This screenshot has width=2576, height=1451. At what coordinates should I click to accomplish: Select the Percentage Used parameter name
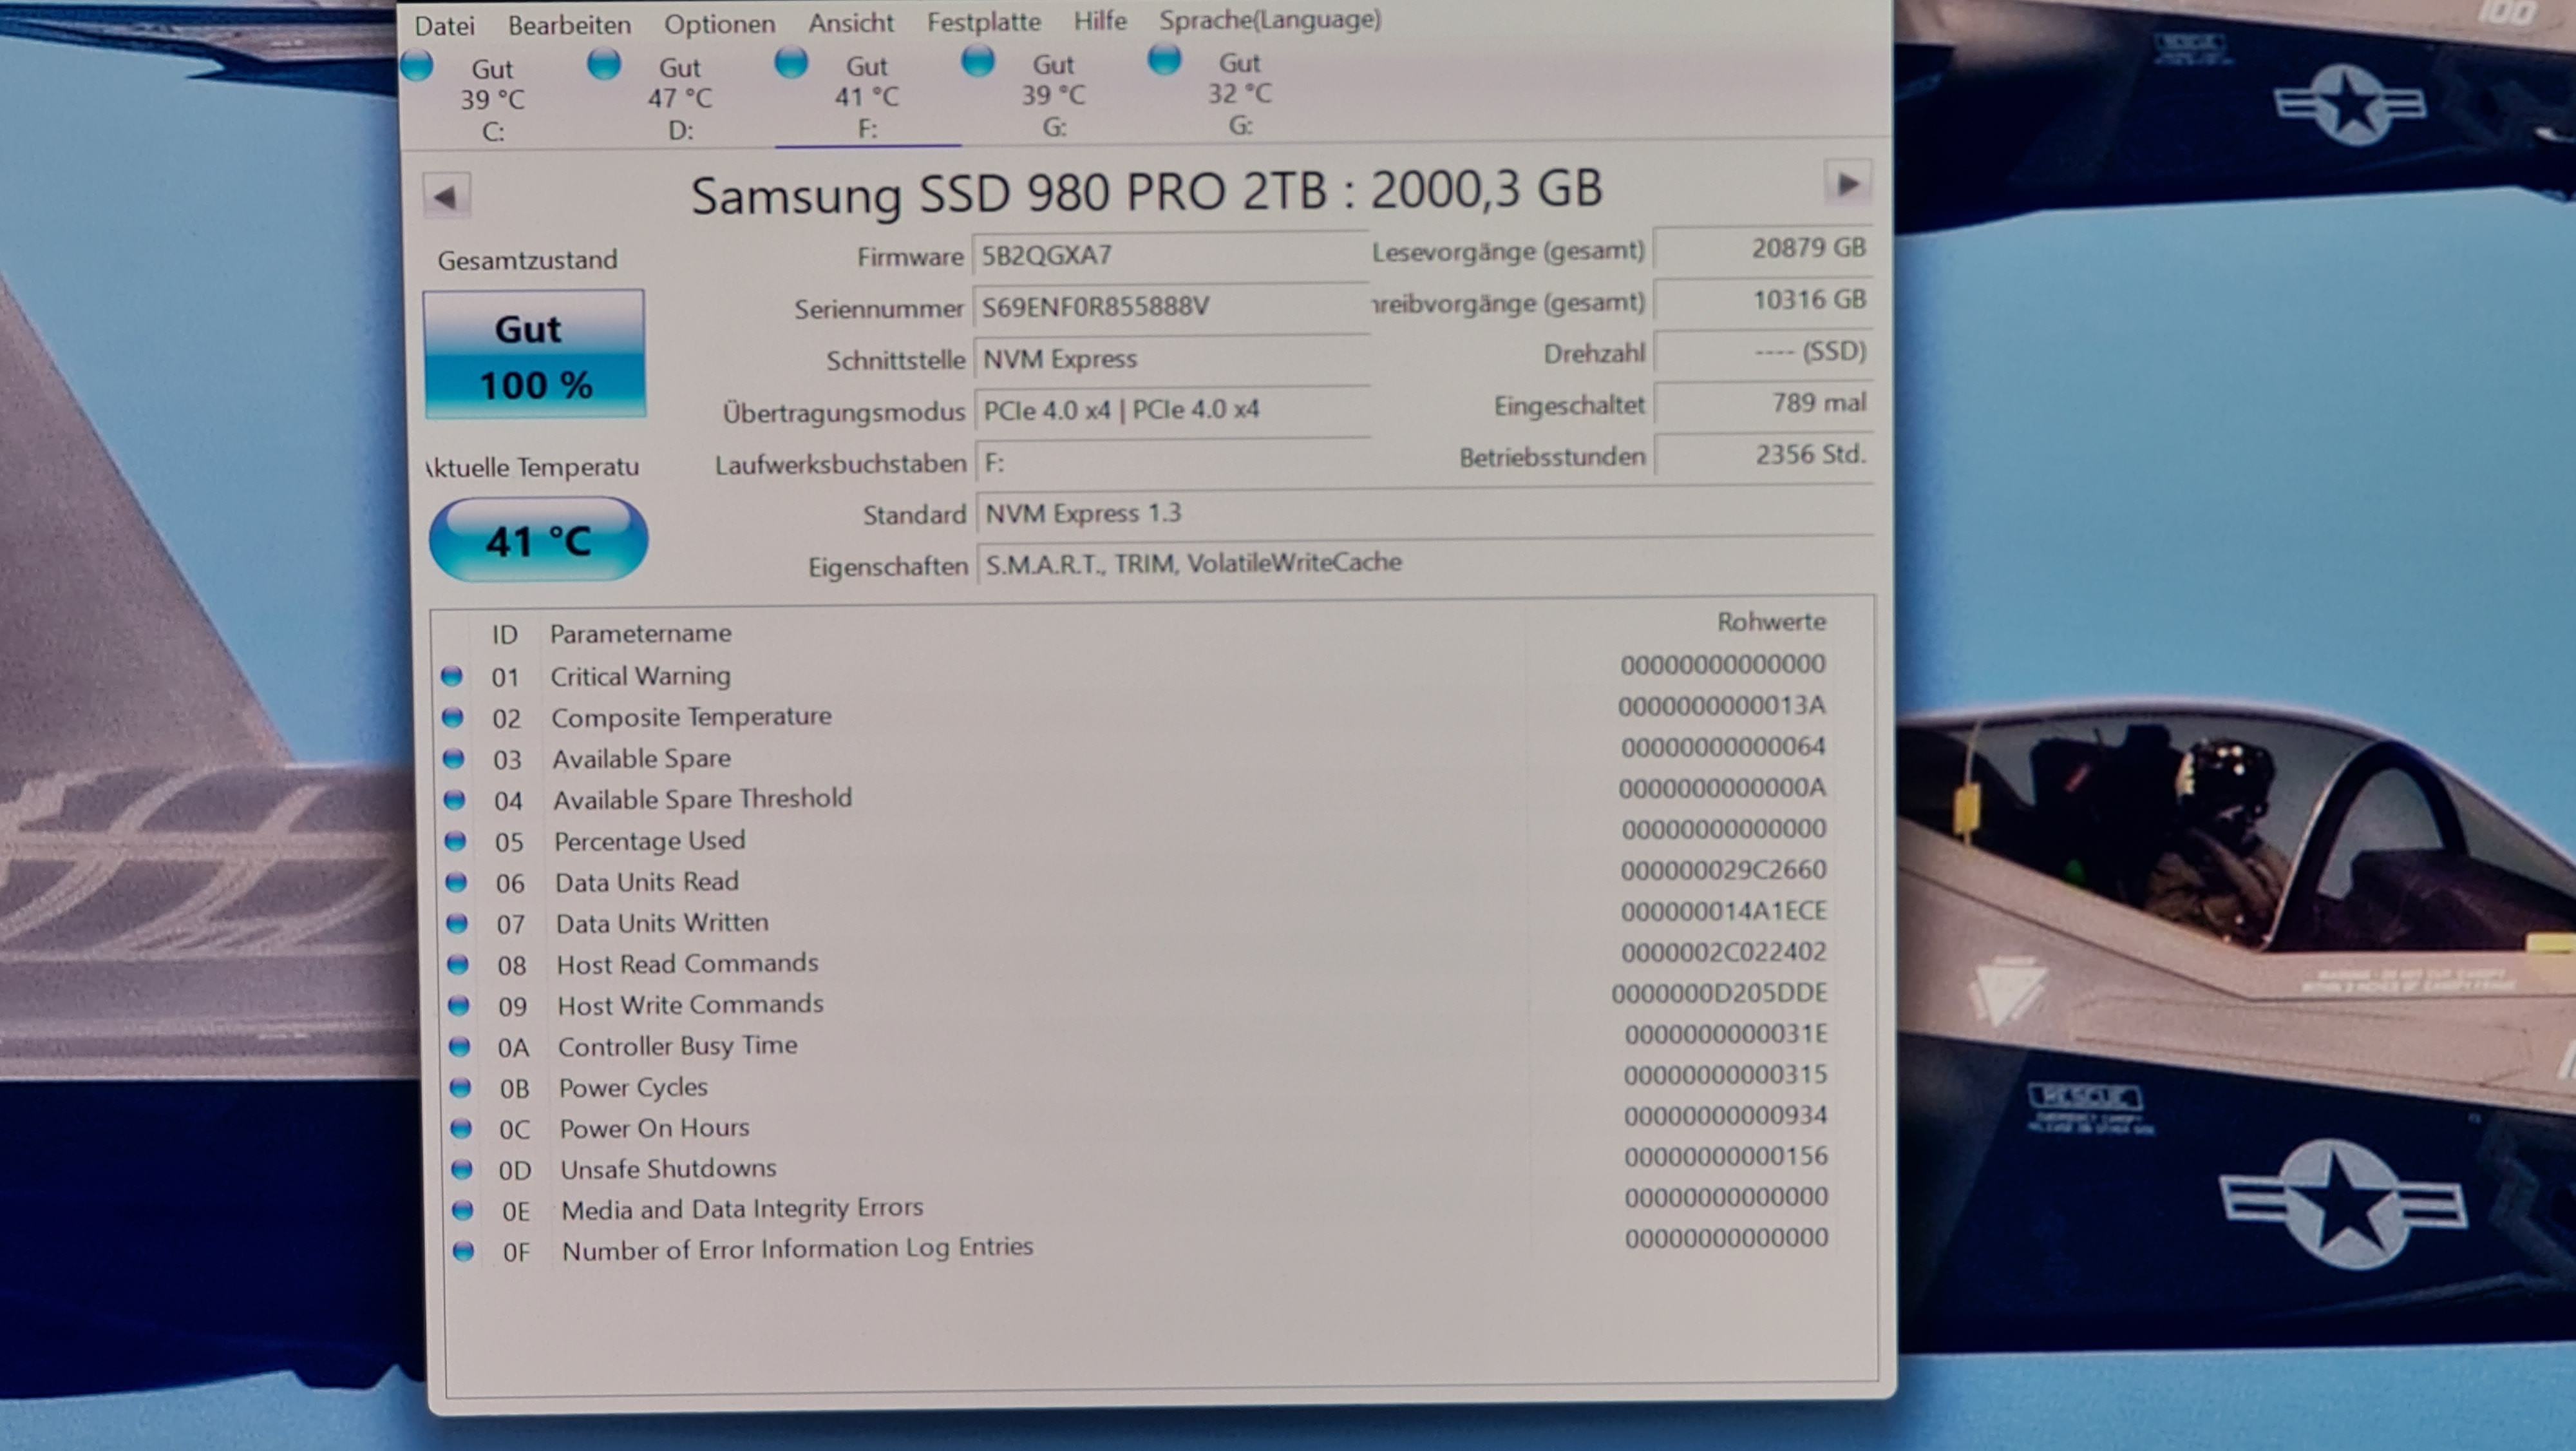(x=649, y=841)
